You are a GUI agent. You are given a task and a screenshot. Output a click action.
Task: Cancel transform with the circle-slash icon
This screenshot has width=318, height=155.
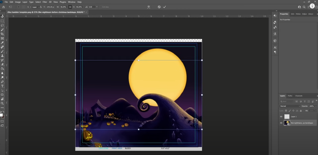coord(159,7)
